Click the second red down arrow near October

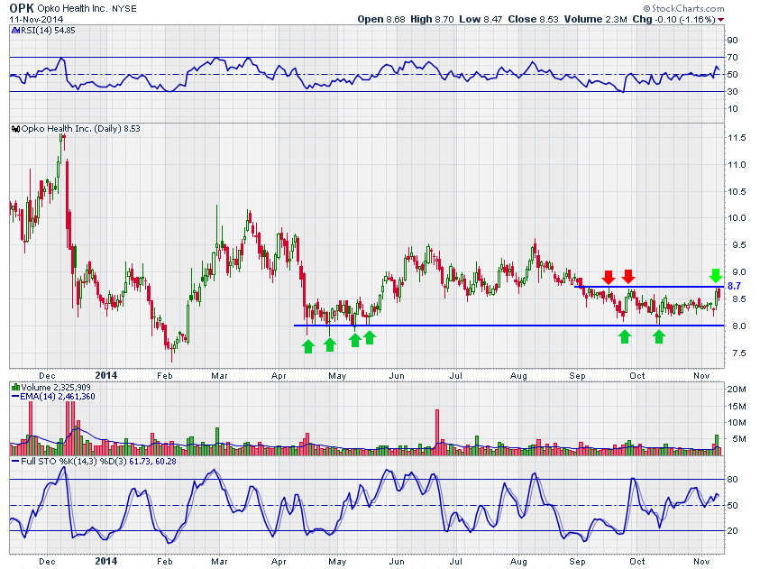pyautogui.click(x=628, y=275)
